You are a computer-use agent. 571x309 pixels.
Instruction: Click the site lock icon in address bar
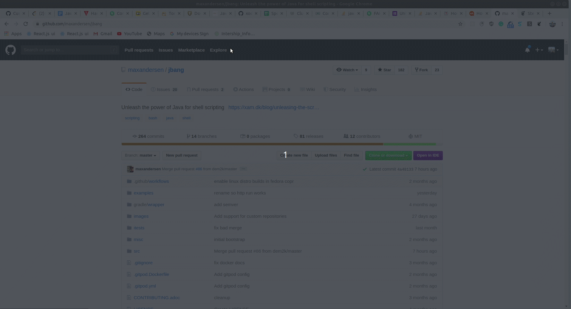click(37, 24)
